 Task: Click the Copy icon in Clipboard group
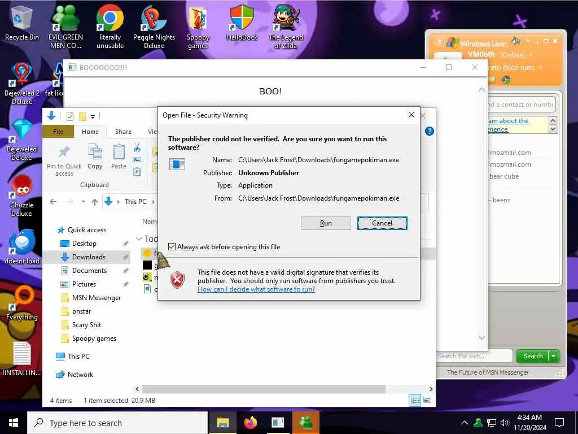point(95,157)
